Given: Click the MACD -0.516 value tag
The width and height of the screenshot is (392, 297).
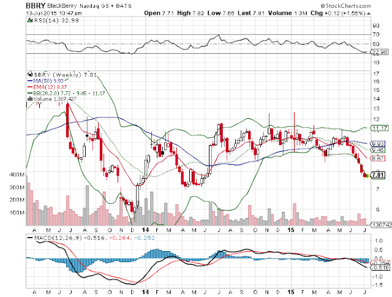Looking at the screenshot, I should [x=380, y=268].
